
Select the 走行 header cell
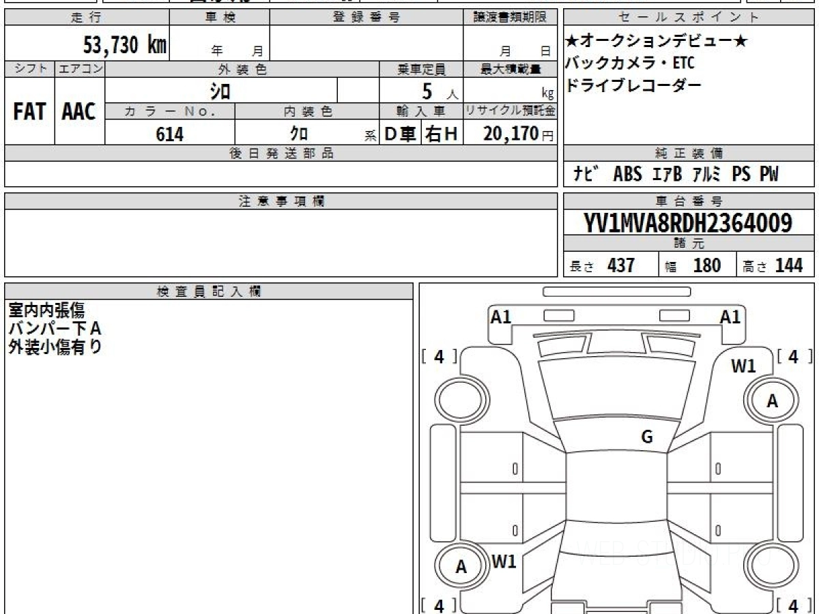[86, 18]
